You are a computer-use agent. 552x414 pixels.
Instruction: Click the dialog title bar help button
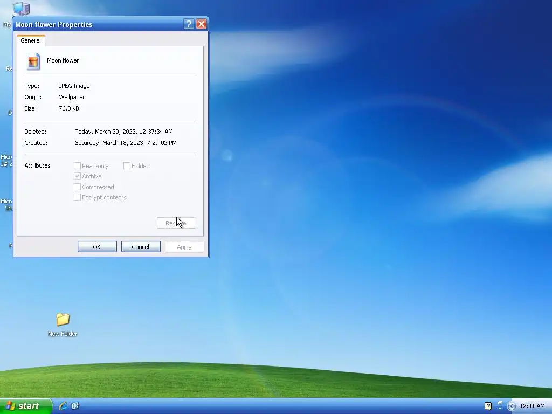pos(189,24)
